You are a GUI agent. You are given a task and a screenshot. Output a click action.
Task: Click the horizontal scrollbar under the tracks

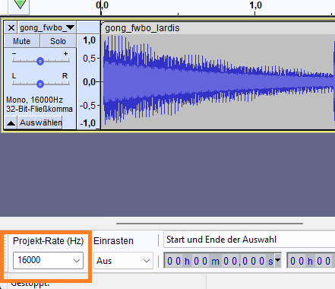210,224
